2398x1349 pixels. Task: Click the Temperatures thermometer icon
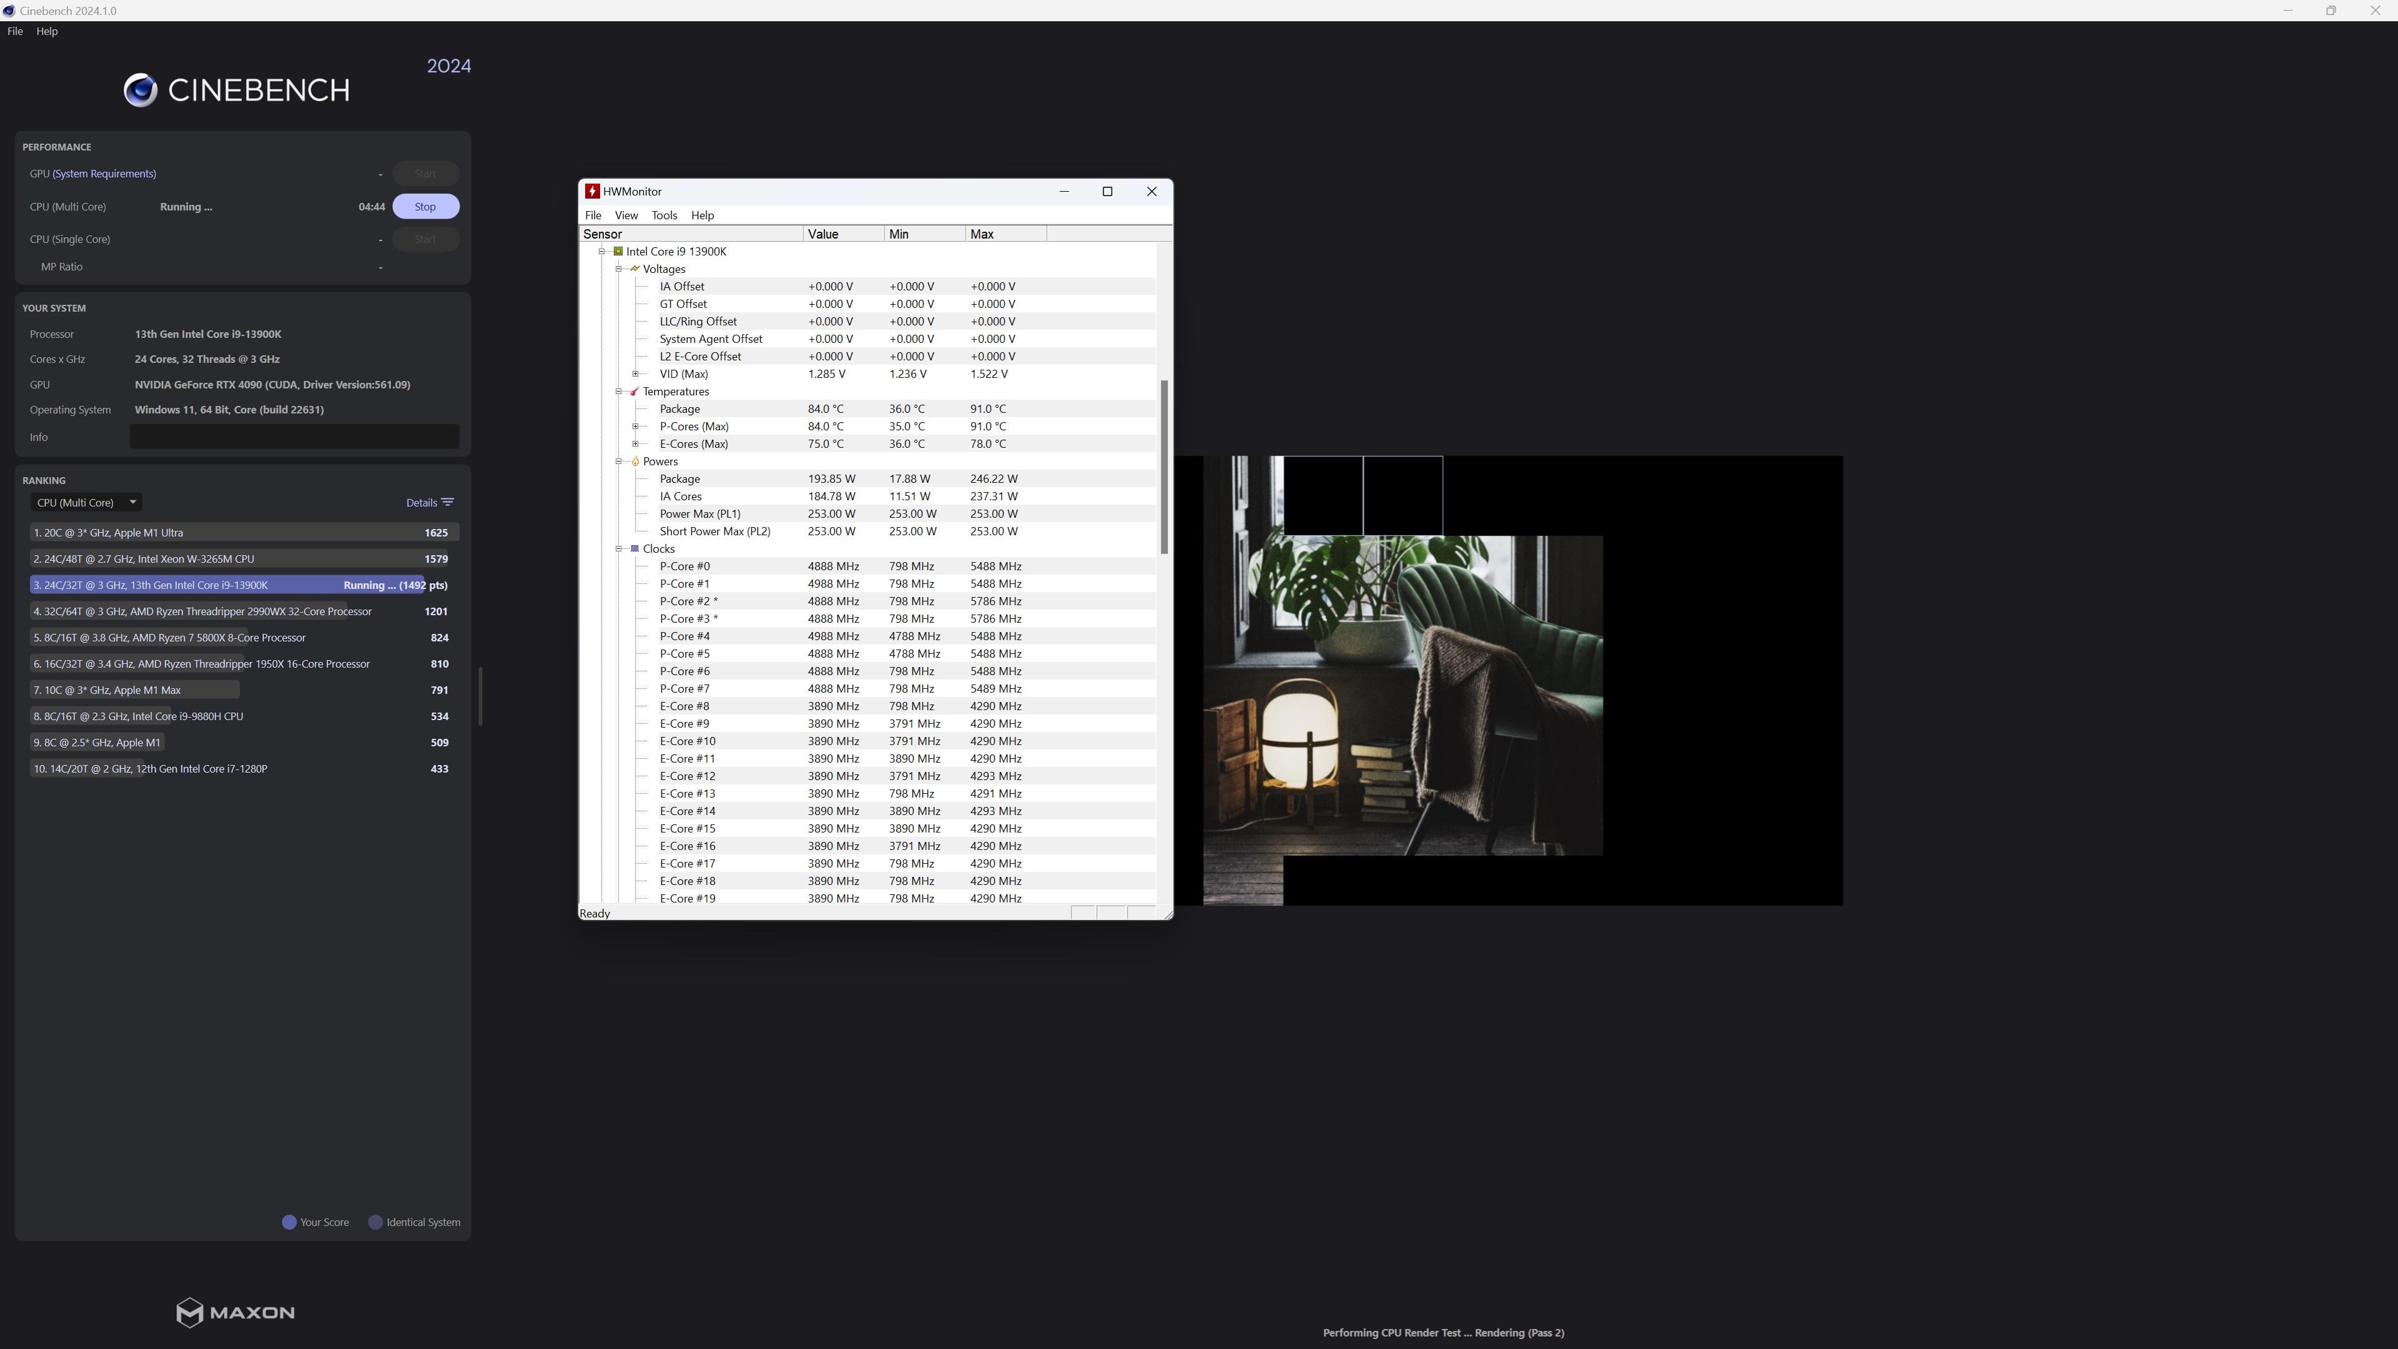click(x=635, y=392)
